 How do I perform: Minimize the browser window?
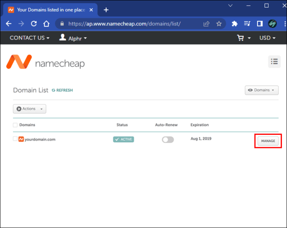point(248,6)
